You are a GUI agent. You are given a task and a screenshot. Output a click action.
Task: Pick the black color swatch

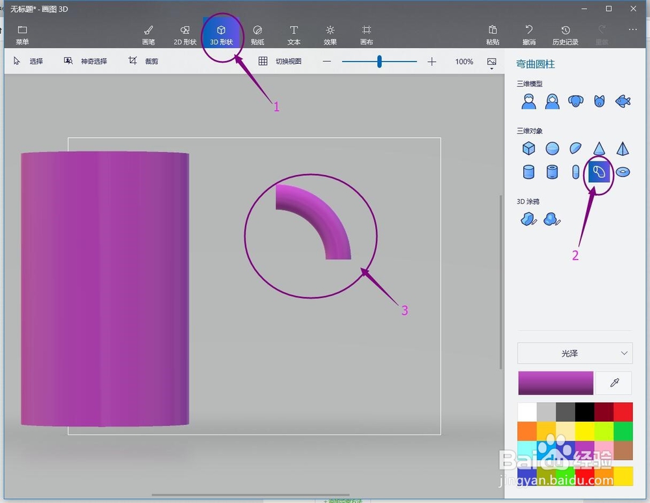pyautogui.click(x=584, y=412)
